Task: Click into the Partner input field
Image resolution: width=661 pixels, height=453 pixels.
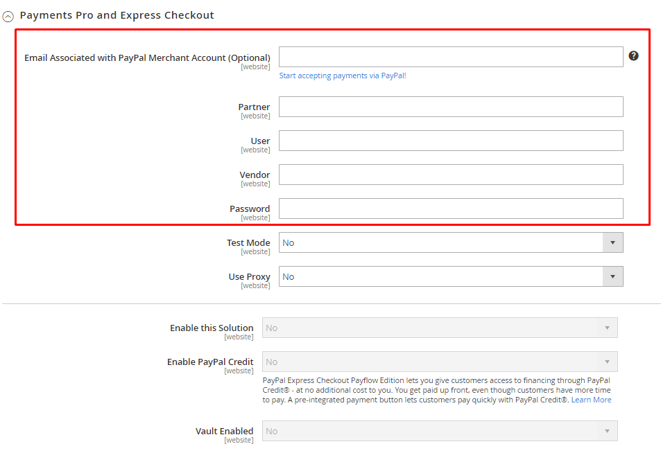Action: [x=451, y=107]
